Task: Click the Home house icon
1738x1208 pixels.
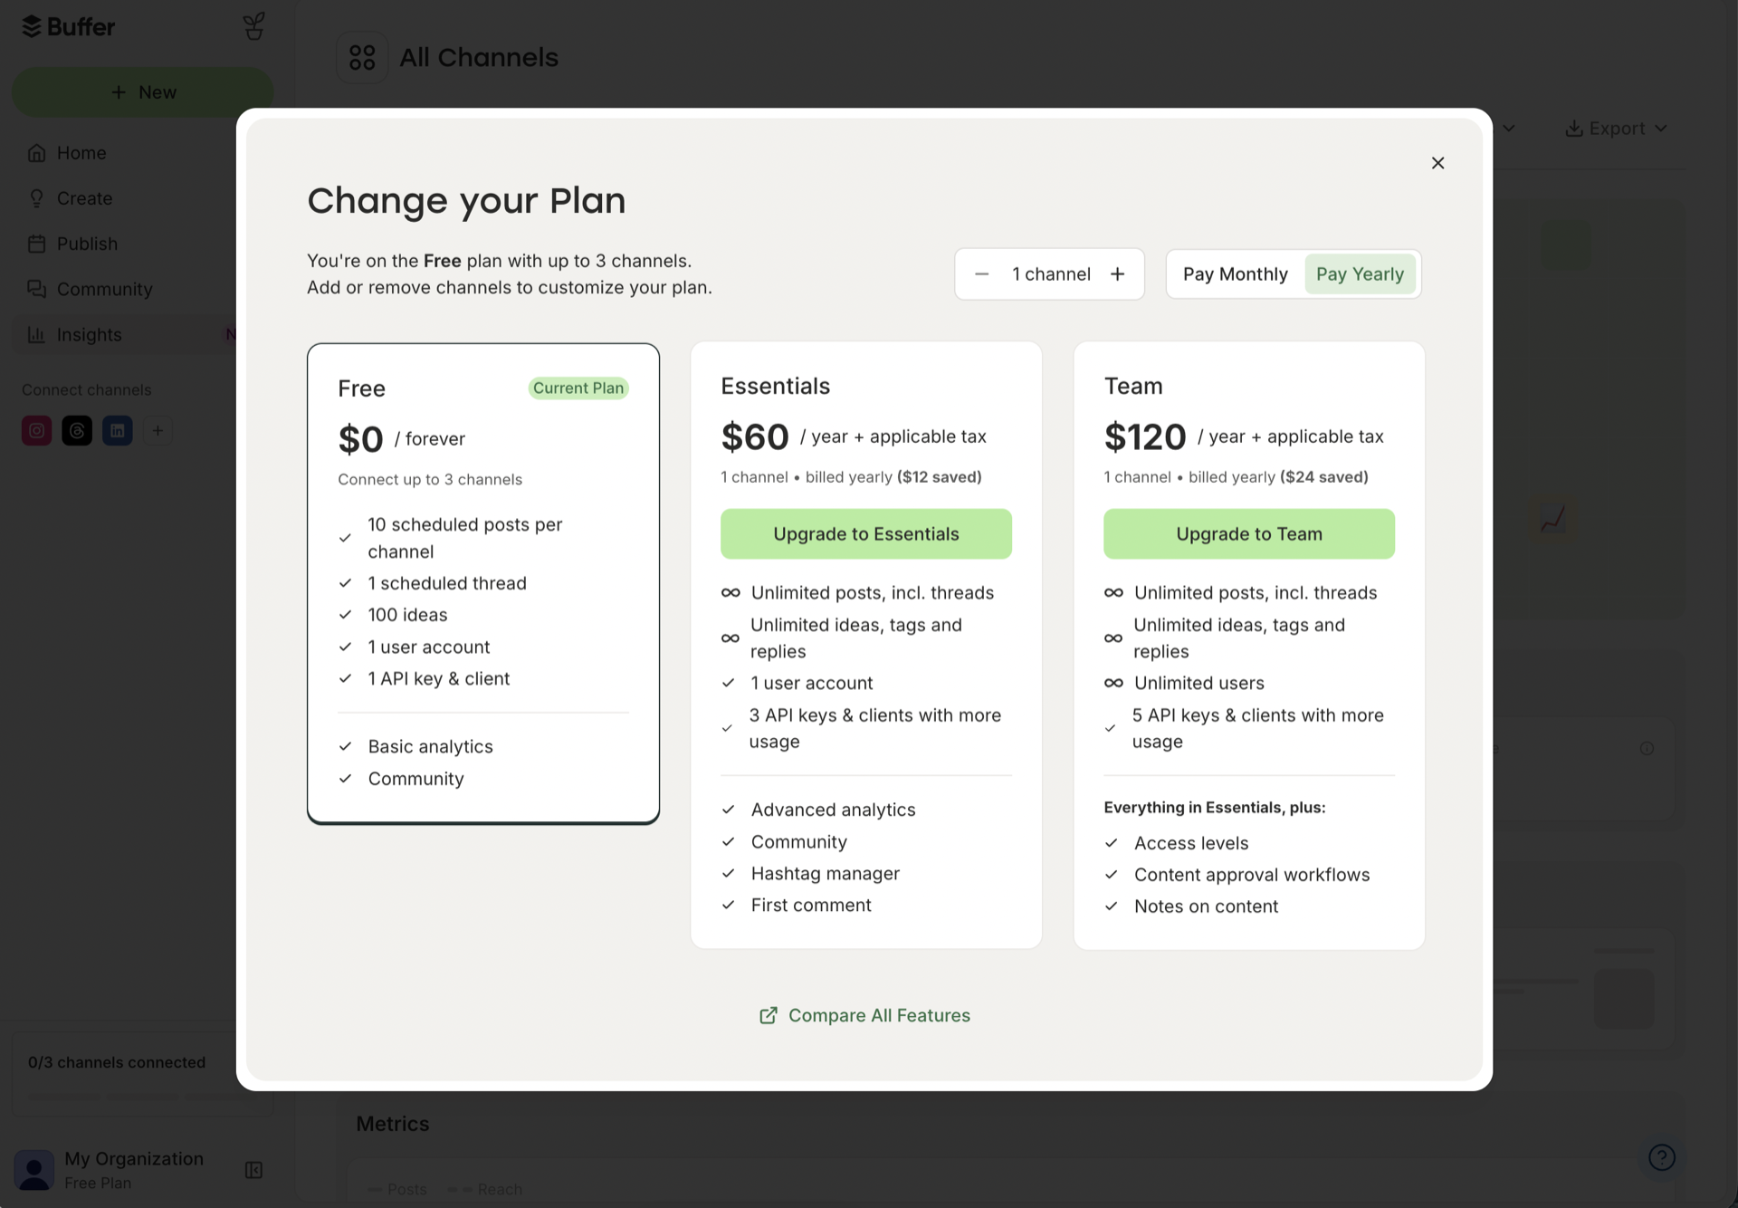Action: (x=36, y=153)
